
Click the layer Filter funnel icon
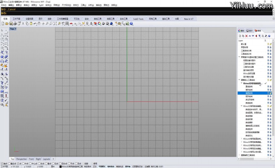click(x=259, y=36)
